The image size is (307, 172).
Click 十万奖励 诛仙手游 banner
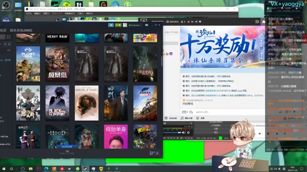pos(222,47)
